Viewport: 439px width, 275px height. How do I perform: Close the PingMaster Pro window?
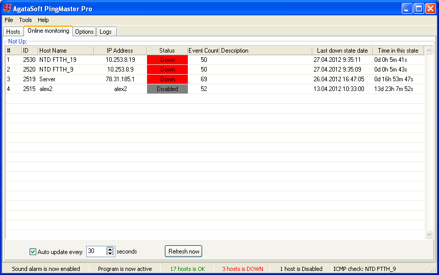pos(430,8)
